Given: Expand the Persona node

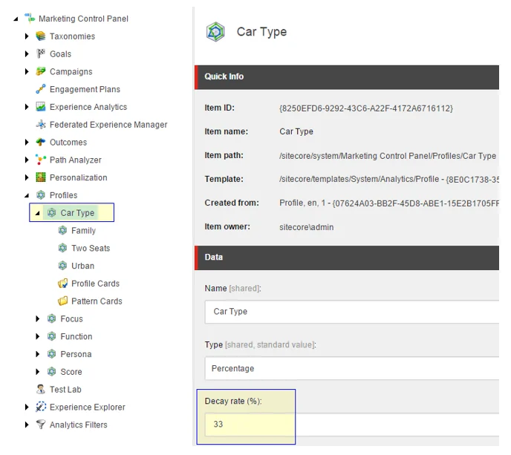Looking at the screenshot, I should [x=37, y=354].
